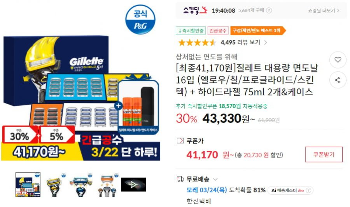The width and height of the screenshot is (350, 207).
Task: Expand reviews with arrow after 리뷰 보기
Action: pyautogui.click(x=265, y=42)
